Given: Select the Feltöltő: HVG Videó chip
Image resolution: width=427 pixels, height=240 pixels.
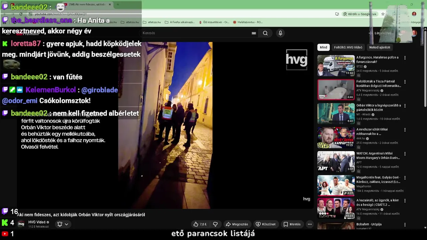Looking at the screenshot, I should tap(348, 47).
